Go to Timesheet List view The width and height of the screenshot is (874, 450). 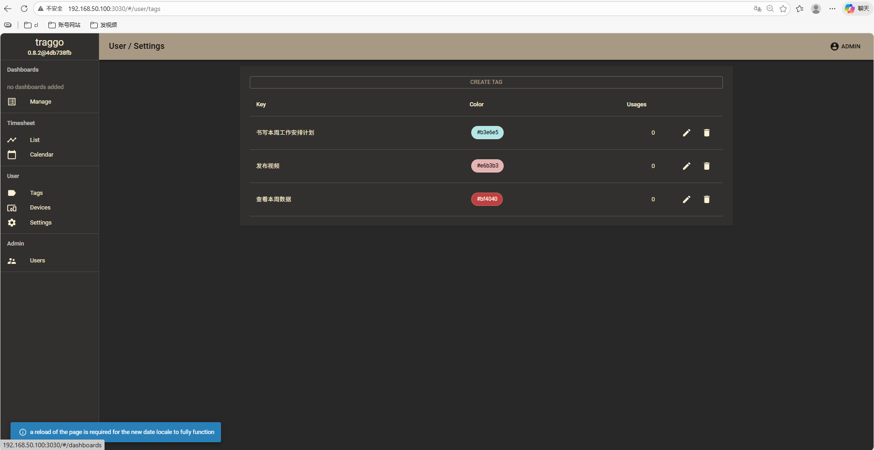tap(35, 140)
